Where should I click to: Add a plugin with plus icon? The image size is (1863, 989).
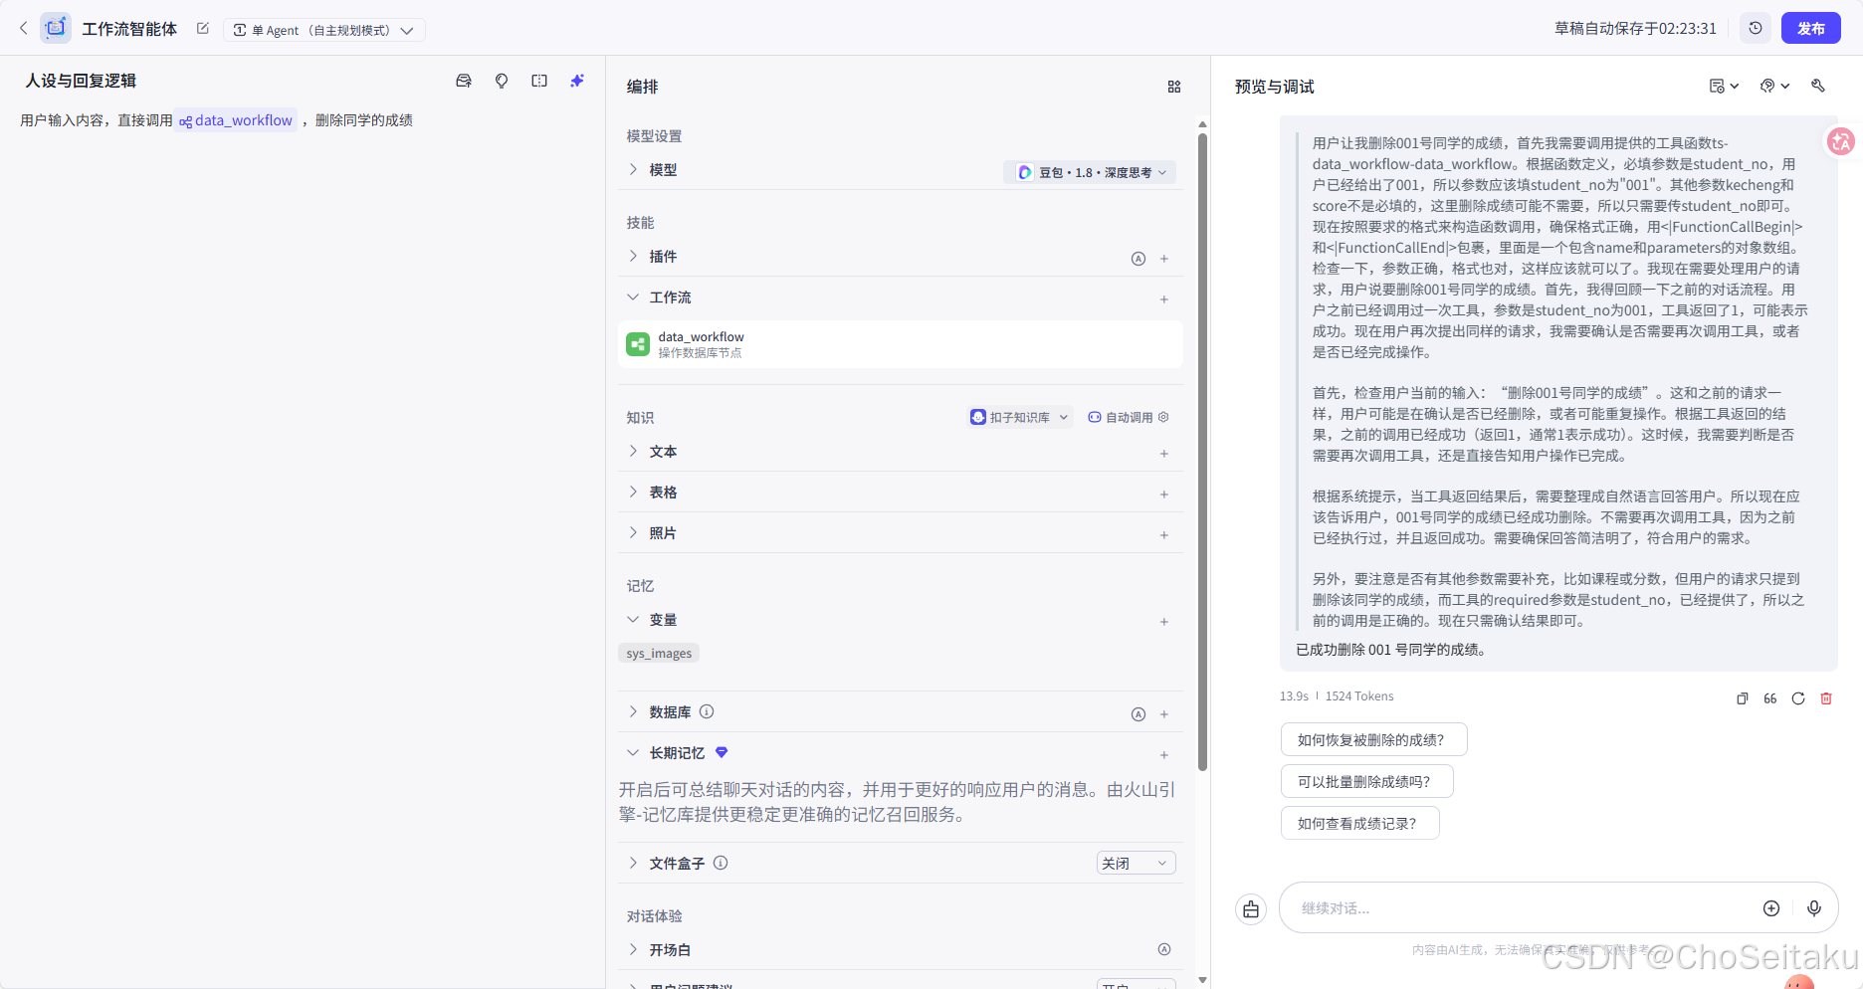click(1164, 259)
